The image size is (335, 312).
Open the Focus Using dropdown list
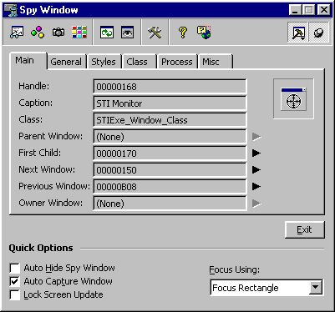click(316, 287)
